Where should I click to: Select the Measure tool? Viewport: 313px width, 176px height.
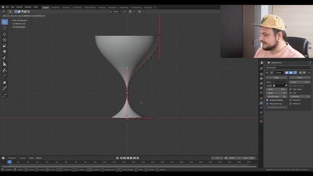[4, 64]
